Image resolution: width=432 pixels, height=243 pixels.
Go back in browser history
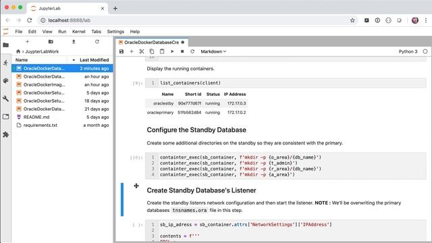coord(7,20)
